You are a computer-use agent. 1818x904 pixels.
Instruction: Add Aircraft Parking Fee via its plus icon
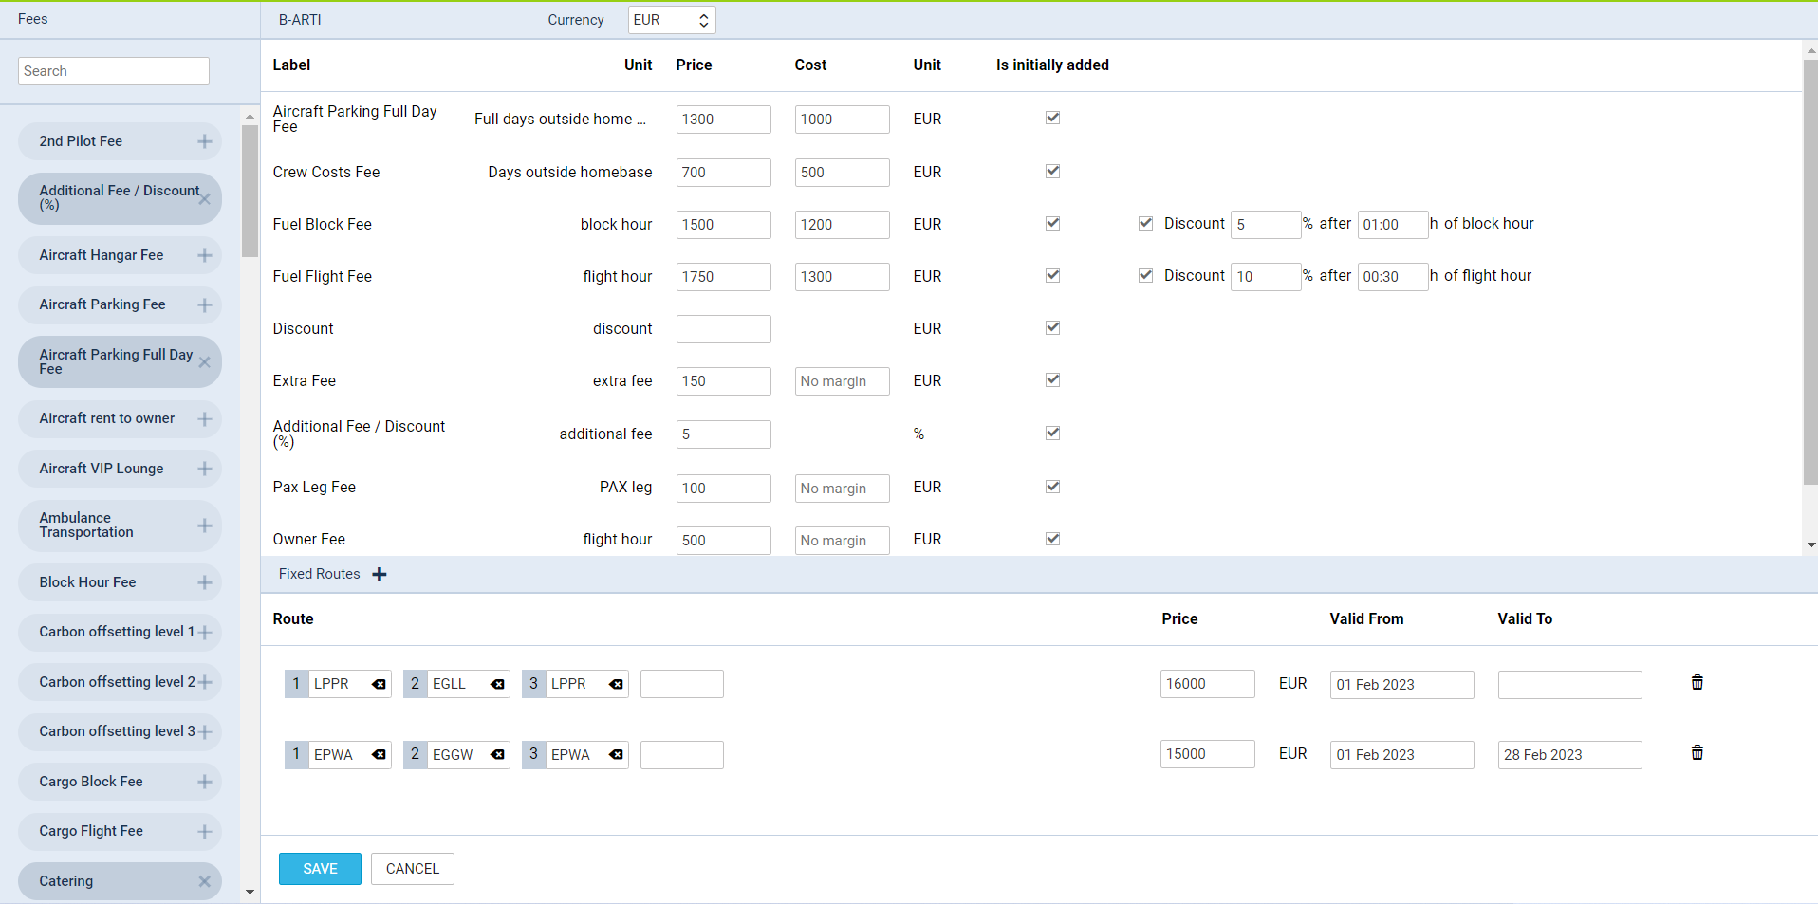[x=204, y=305]
